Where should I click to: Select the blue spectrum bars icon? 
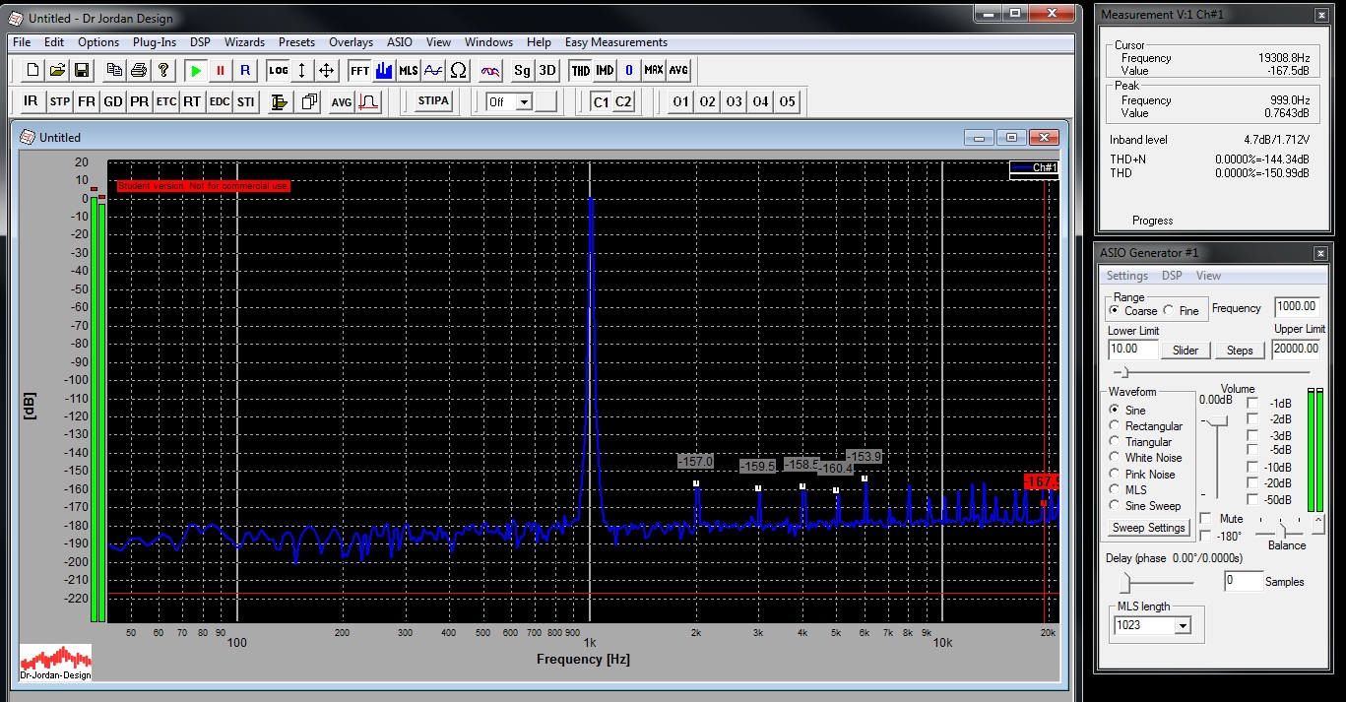(x=384, y=70)
